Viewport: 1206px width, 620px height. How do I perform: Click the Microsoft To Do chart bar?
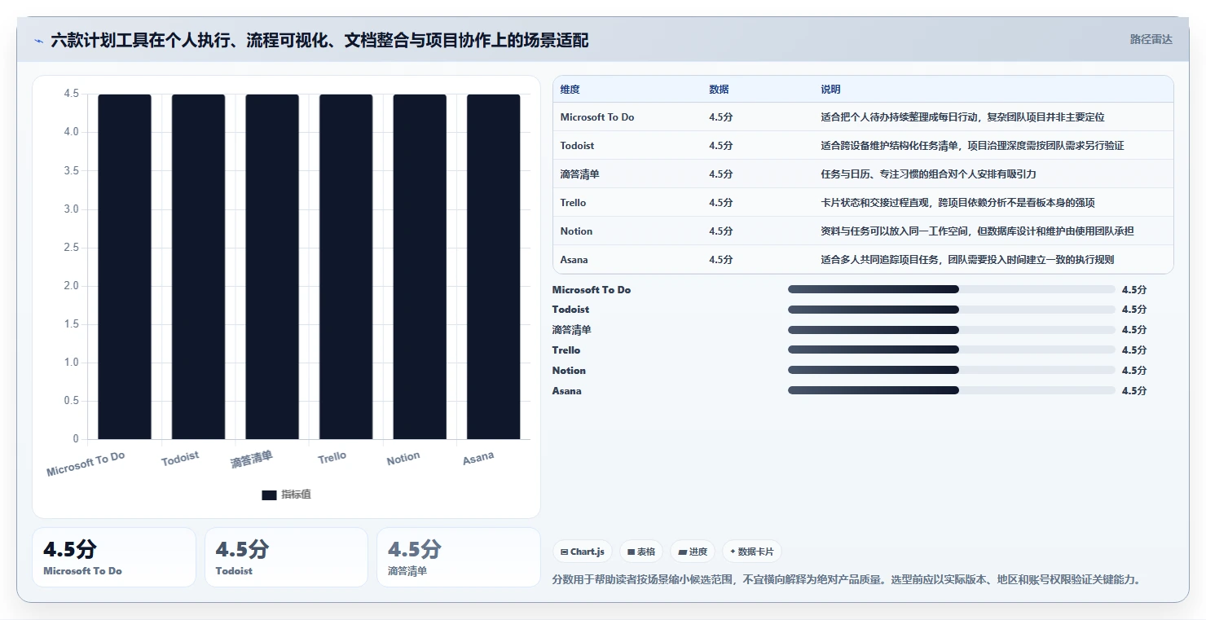tap(125, 266)
